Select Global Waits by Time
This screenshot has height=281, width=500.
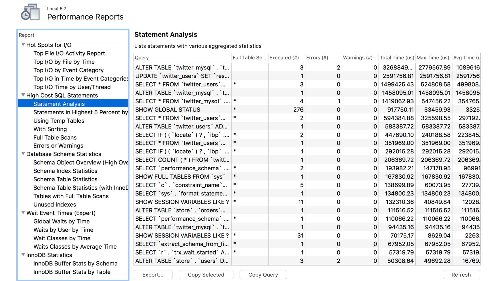click(x=61, y=221)
